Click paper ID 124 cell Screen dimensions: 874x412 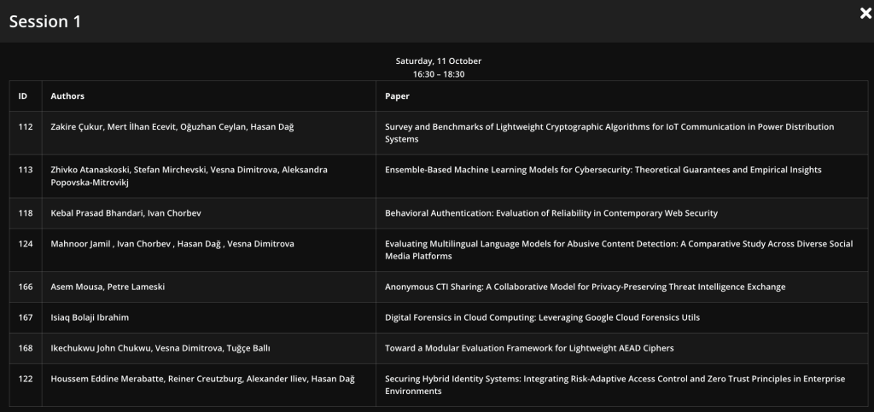point(26,244)
